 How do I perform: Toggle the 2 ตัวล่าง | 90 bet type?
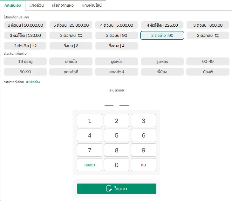pos(162,36)
